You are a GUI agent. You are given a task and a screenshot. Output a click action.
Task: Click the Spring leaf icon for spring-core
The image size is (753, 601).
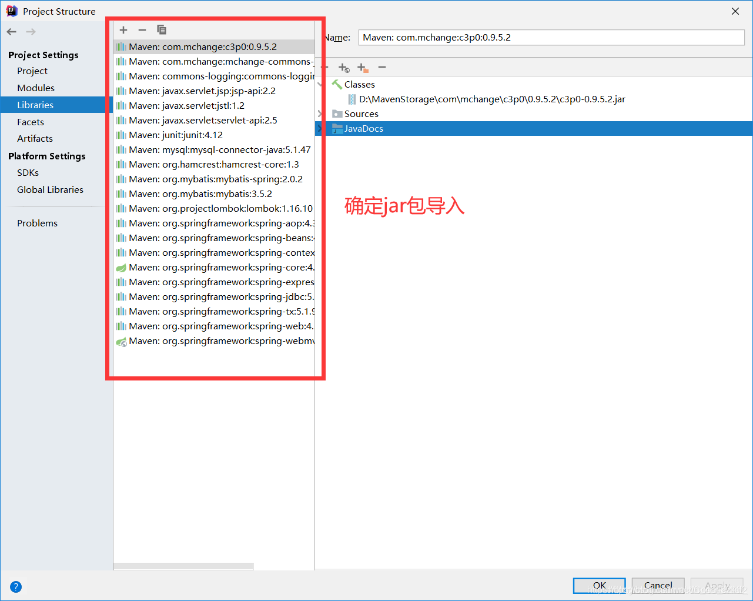pyautogui.click(x=121, y=268)
